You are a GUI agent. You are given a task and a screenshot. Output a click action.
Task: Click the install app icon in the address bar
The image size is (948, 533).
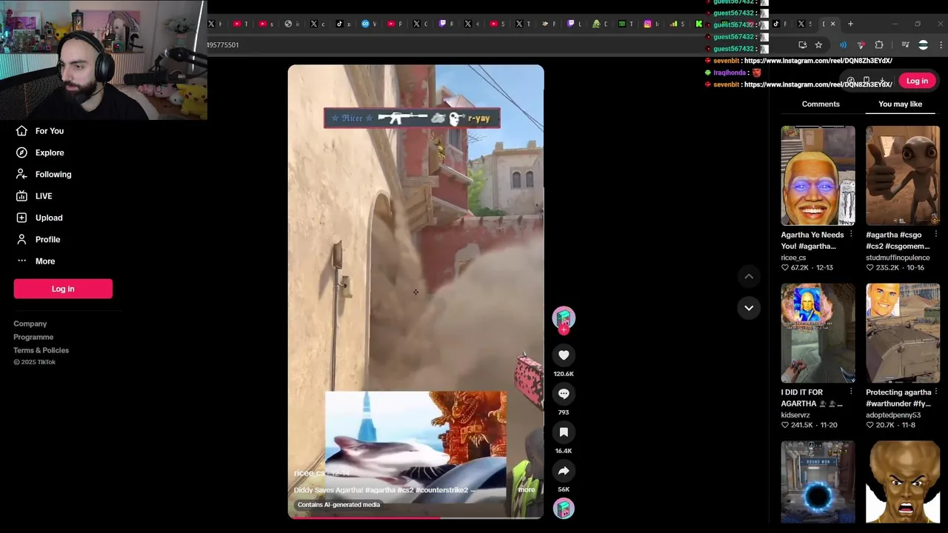tap(802, 45)
